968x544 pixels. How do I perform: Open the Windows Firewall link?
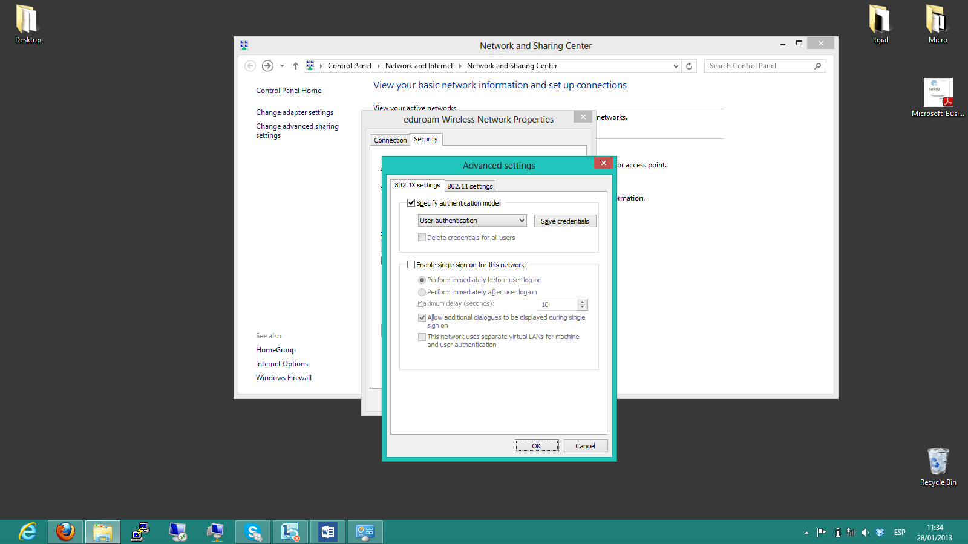click(284, 378)
